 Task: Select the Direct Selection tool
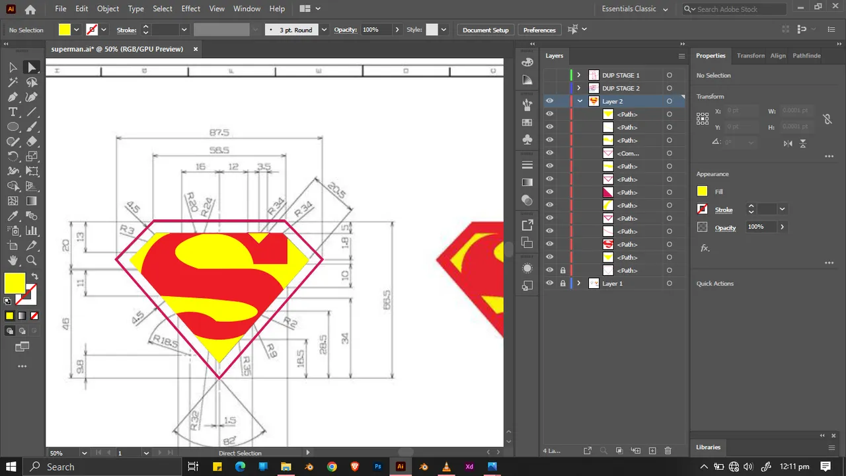pos(32,67)
